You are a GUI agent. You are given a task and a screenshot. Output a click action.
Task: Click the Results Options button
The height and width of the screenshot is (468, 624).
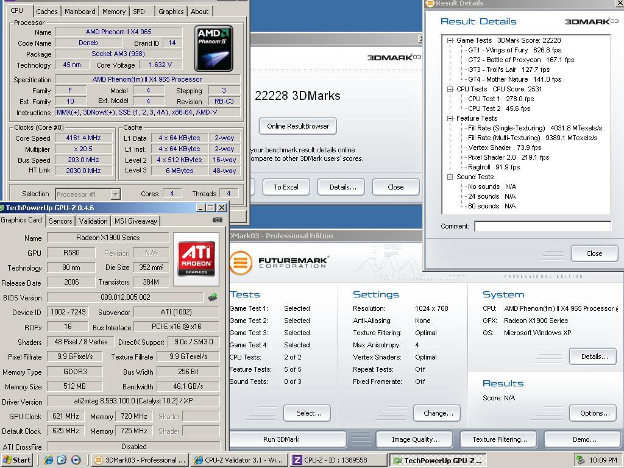click(592, 413)
